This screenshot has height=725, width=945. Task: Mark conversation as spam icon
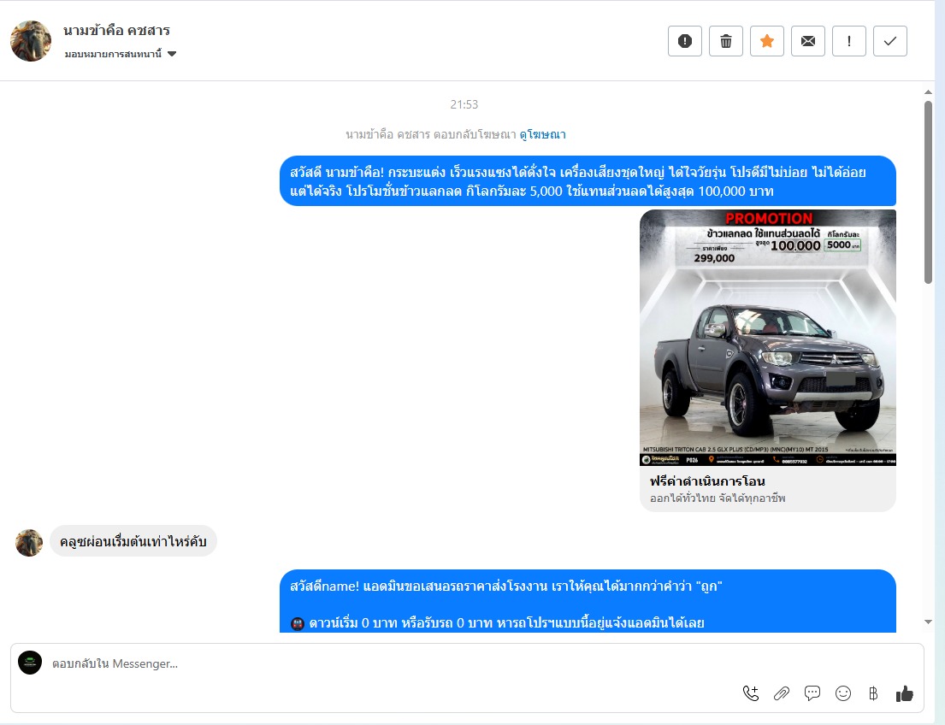pyautogui.click(x=685, y=41)
